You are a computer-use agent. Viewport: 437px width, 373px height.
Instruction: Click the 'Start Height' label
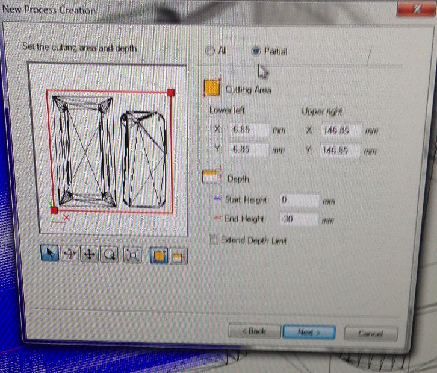tap(246, 199)
